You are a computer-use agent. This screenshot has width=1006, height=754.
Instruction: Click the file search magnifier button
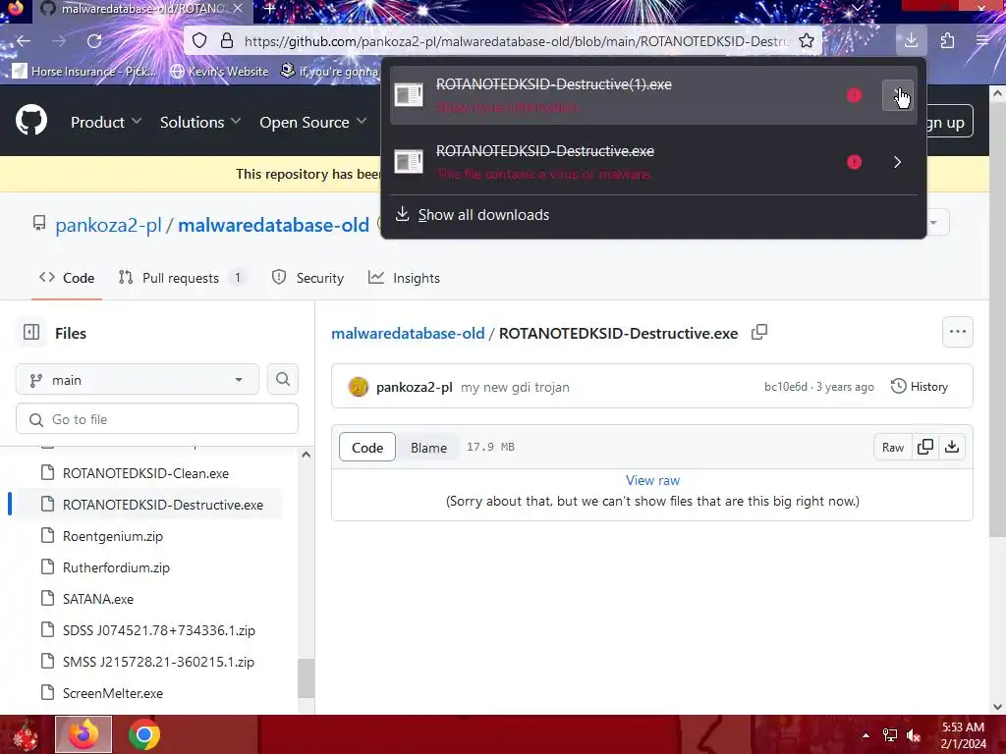[282, 380]
